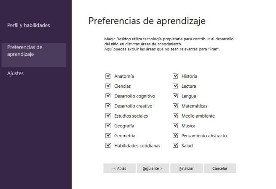Uncheck the Anatomía checkbox
The image size is (276, 189).
point(107,76)
